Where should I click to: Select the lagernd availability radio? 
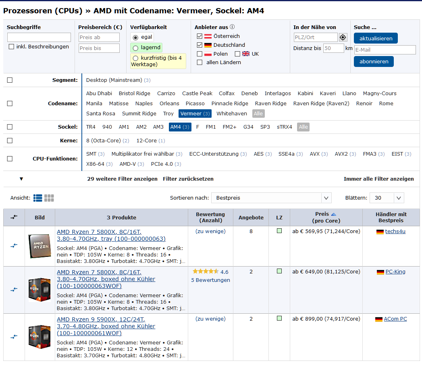click(136, 48)
